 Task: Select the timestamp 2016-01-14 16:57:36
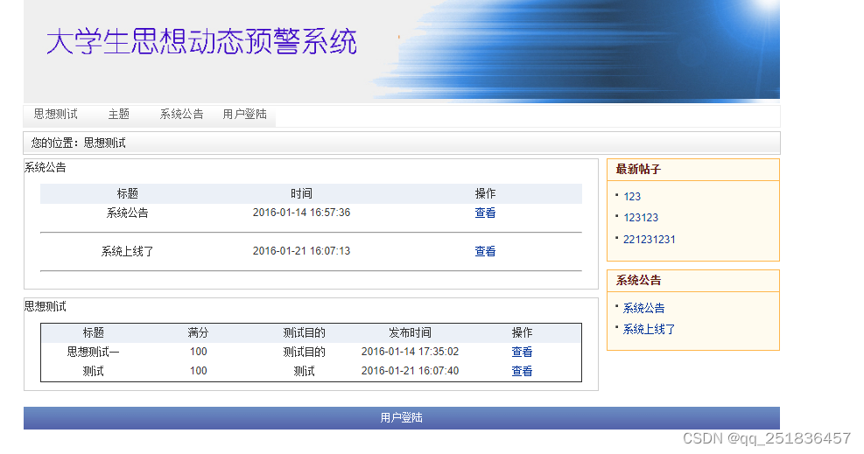[301, 213]
